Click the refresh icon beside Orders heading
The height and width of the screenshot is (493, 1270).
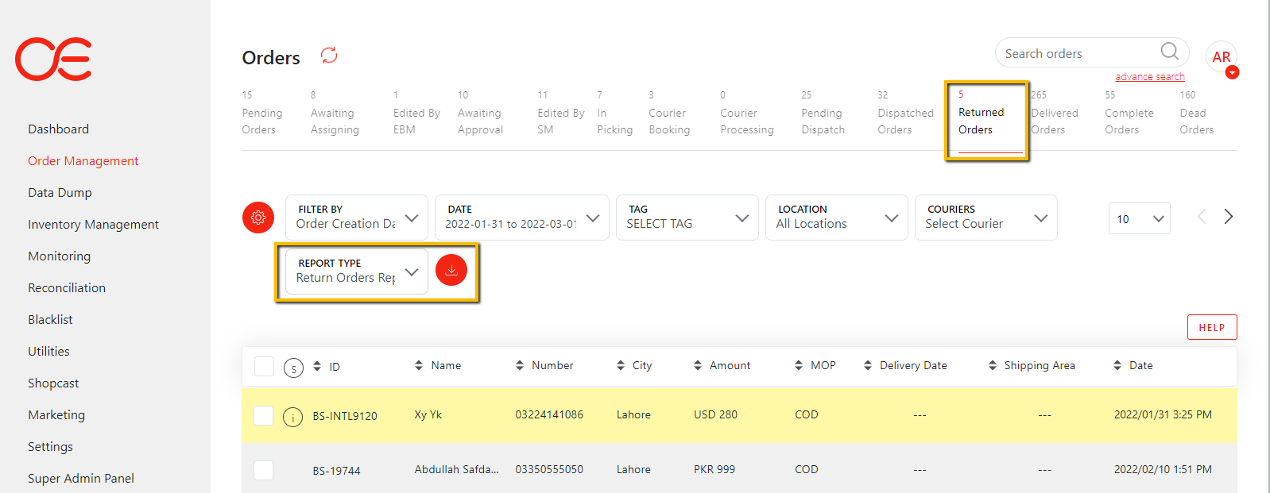coord(329,56)
